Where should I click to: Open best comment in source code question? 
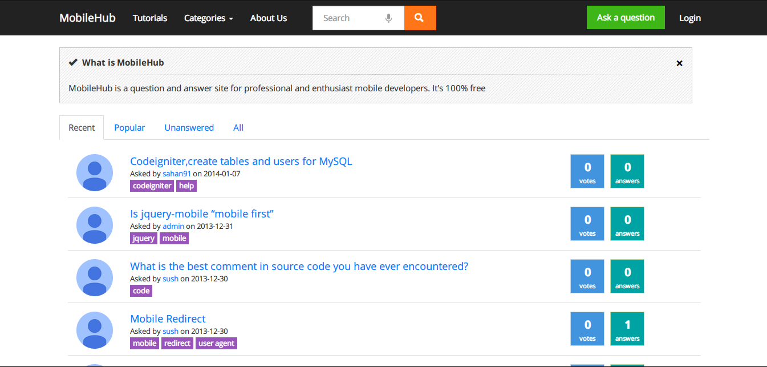click(299, 267)
